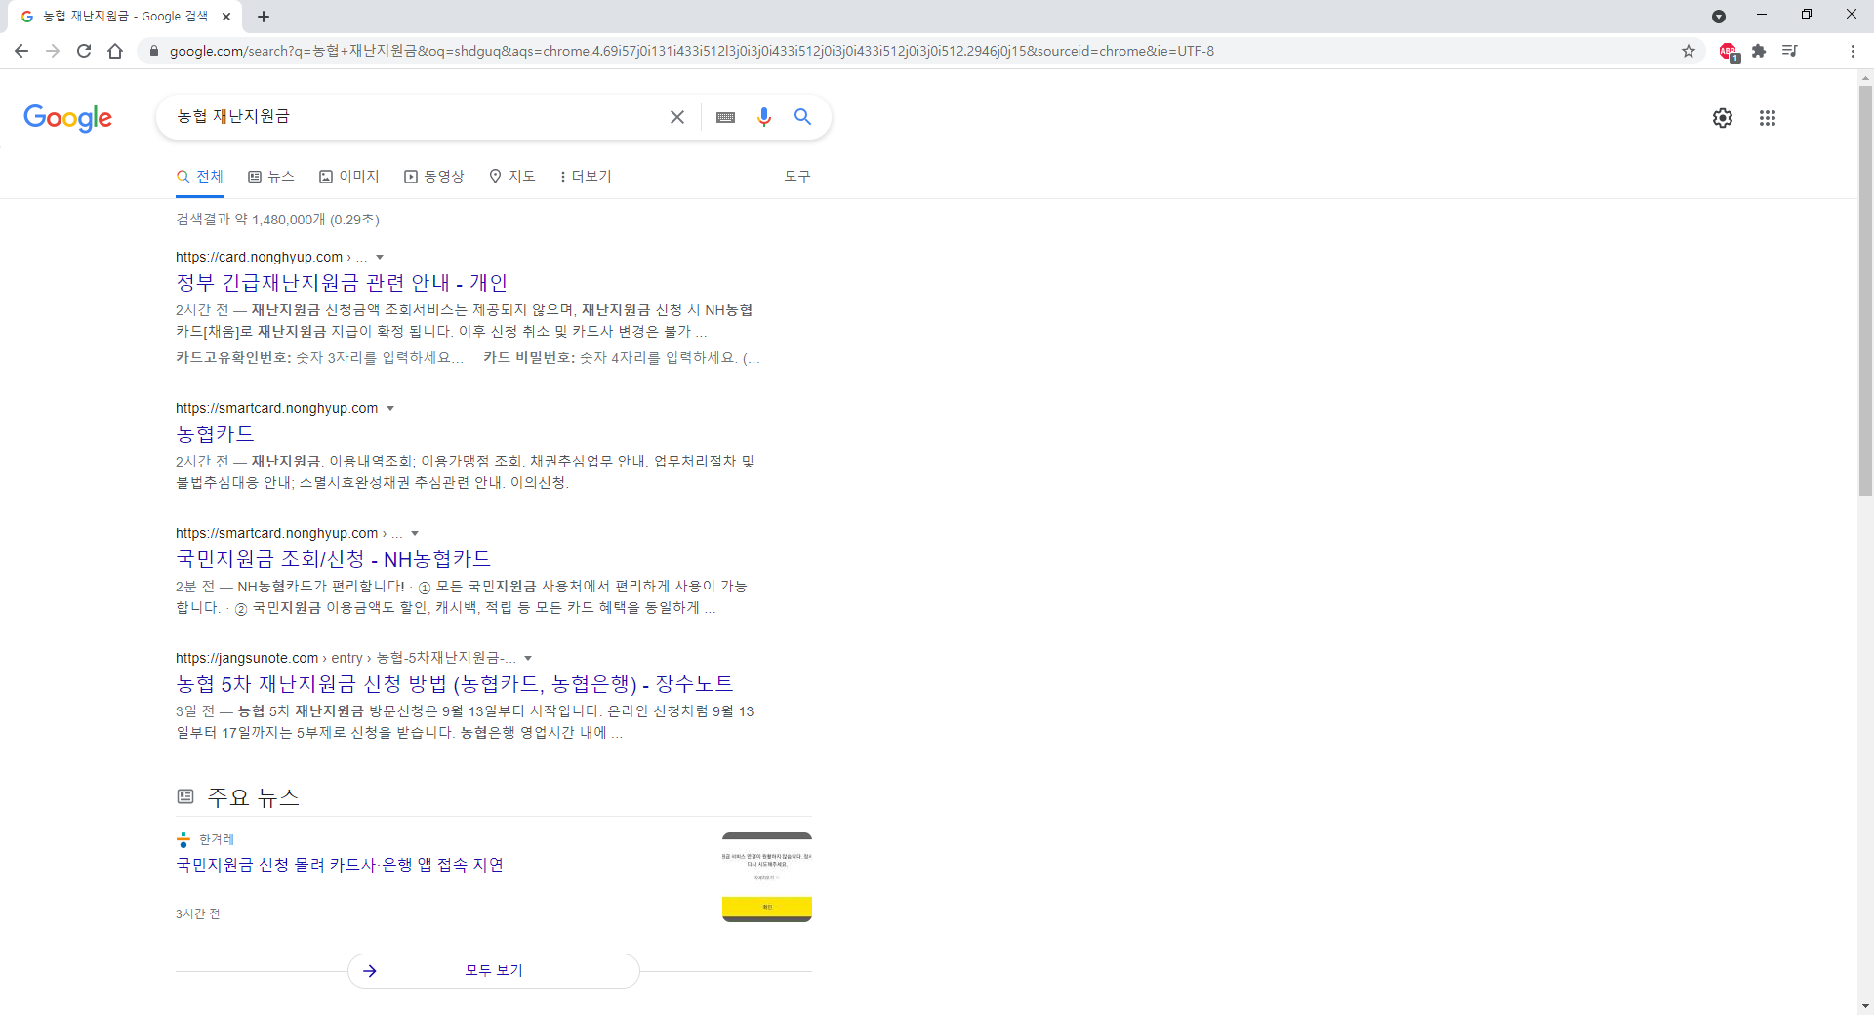Viewport: 1874px width, 1015px height.
Task: Expand the 더보기 menu
Action: [x=586, y=177]
